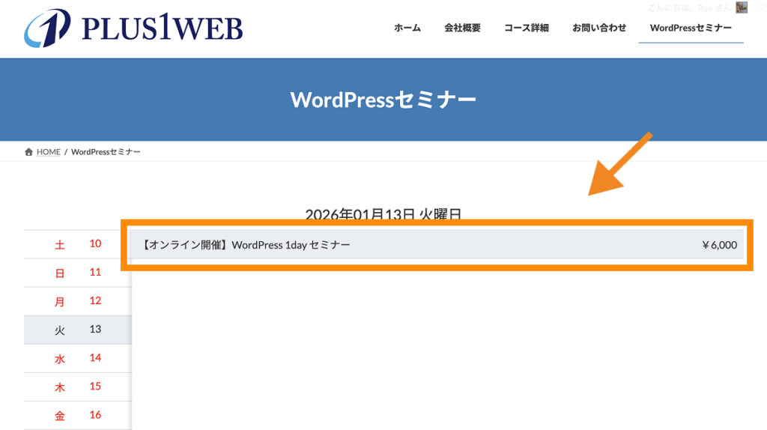Open the オンライン開催 WordPress 1day セミナー event

246,245
